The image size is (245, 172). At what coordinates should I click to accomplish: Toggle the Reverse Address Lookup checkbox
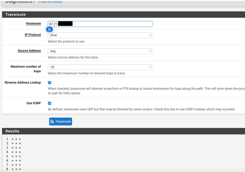tap(50, 82)
